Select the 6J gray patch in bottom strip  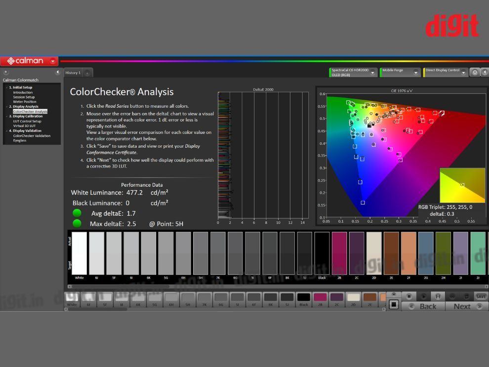pos(88,299)
